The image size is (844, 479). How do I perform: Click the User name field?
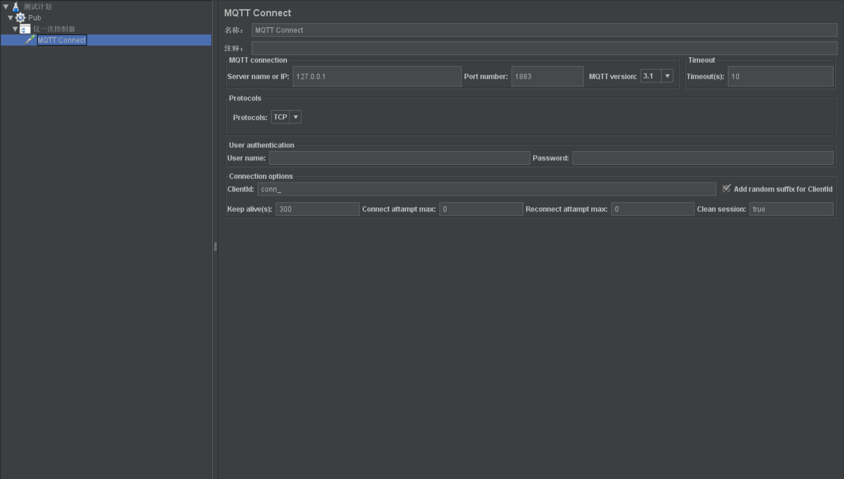[399, 158]
